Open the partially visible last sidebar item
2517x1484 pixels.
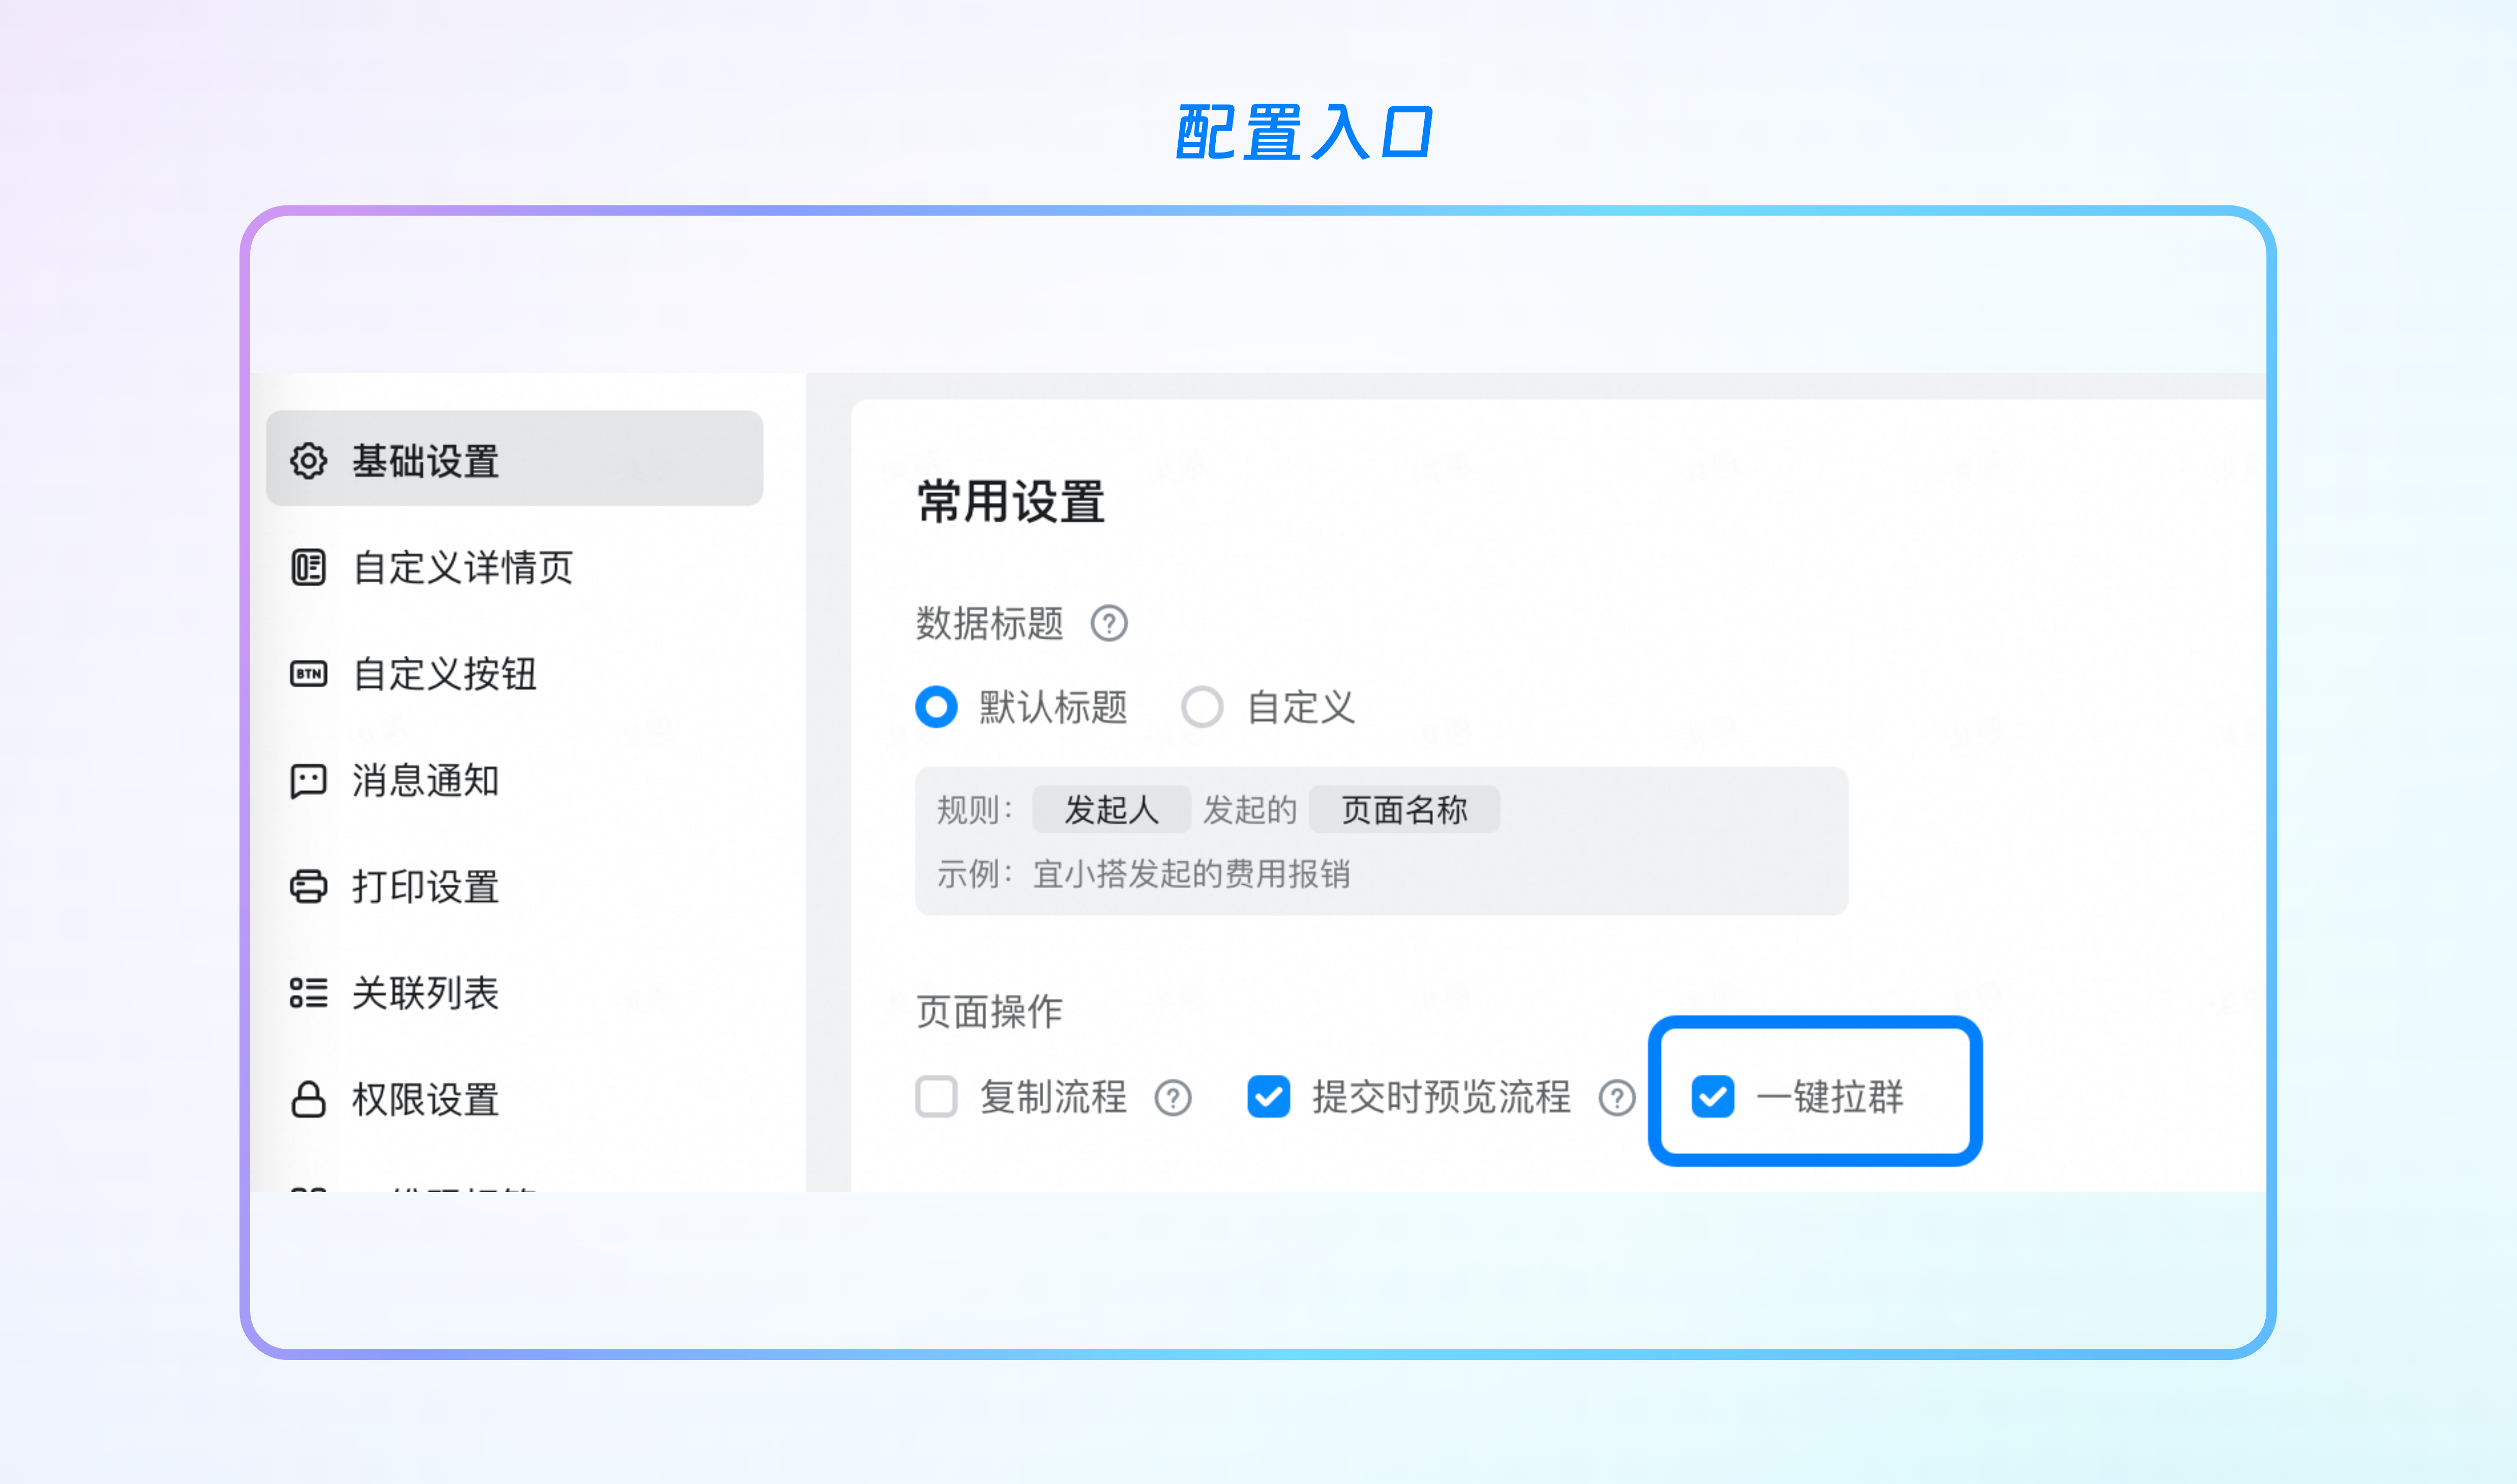[515, 1185]
